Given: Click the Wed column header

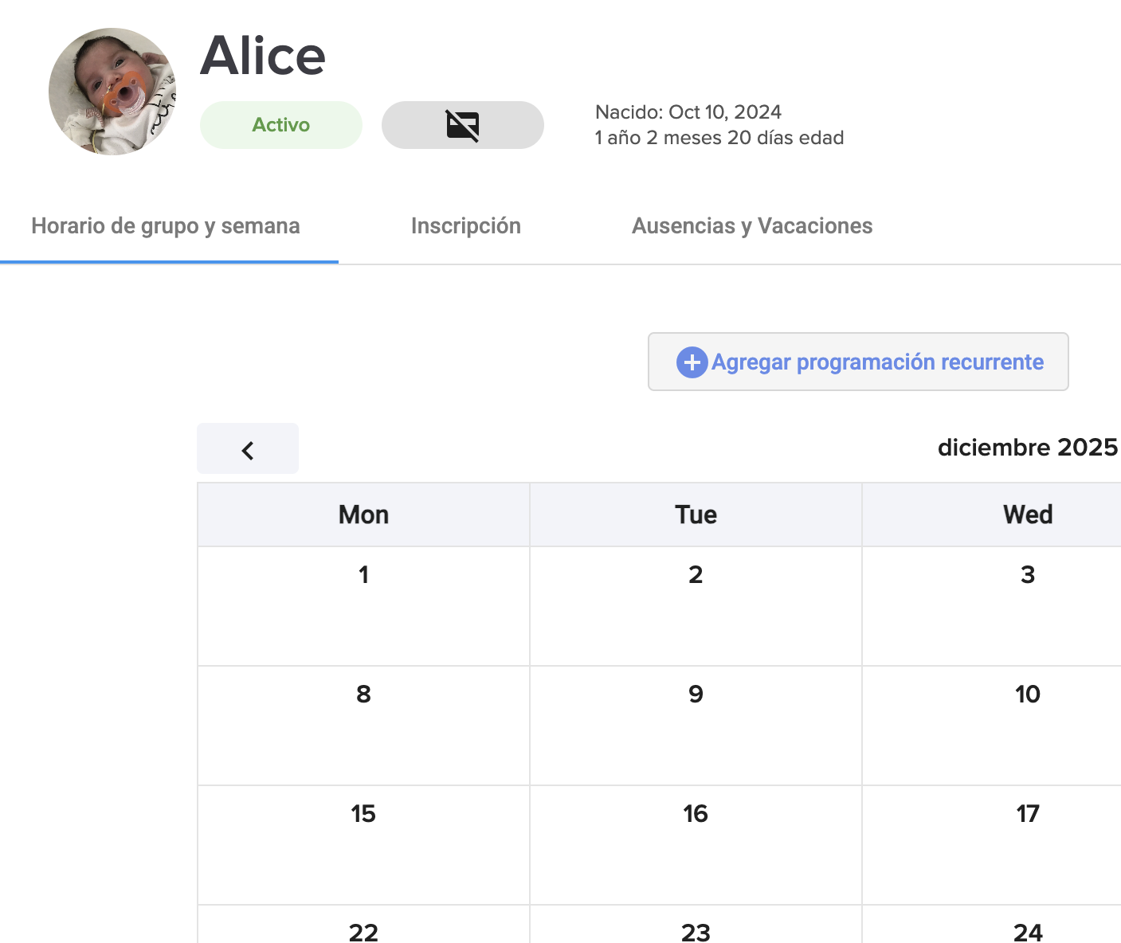Looking at the screenshot, I should pos(992,515).
